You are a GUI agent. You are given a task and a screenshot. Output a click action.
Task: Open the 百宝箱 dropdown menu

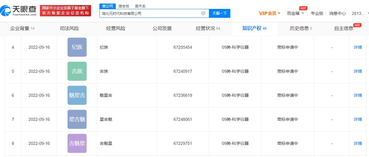[x=295, y=13]
